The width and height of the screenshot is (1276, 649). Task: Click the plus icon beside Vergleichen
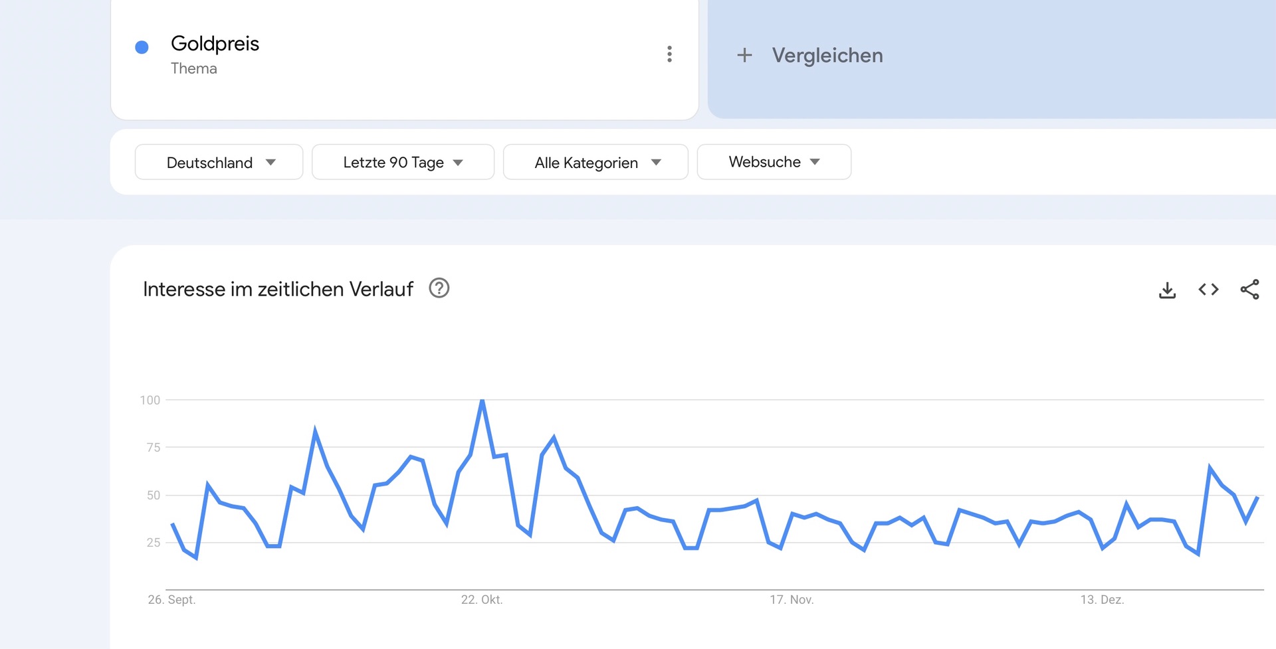[x=744, y=55]
